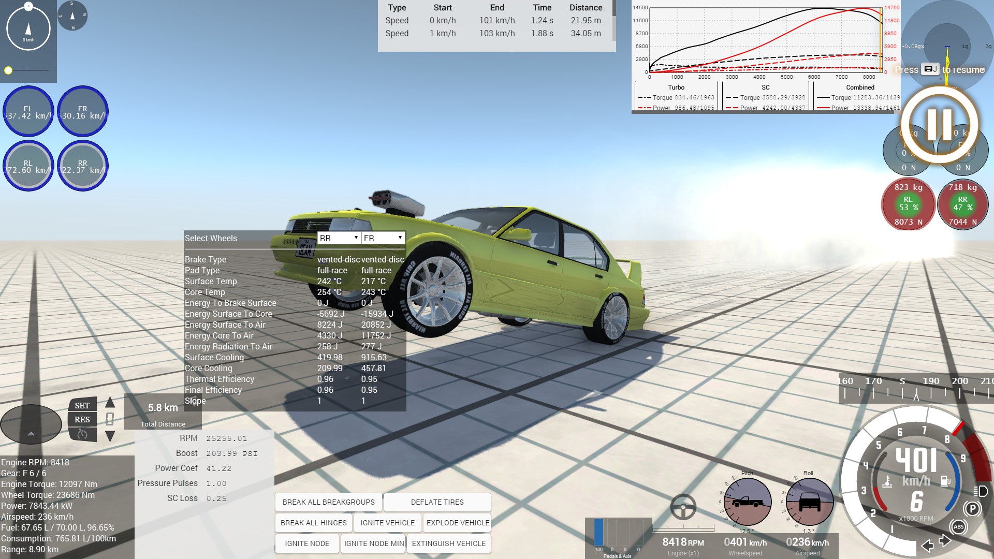The width and height of the screenshot is (994, 559).
Task: Click the steering wheel icon
Action: tap(683, 507)
